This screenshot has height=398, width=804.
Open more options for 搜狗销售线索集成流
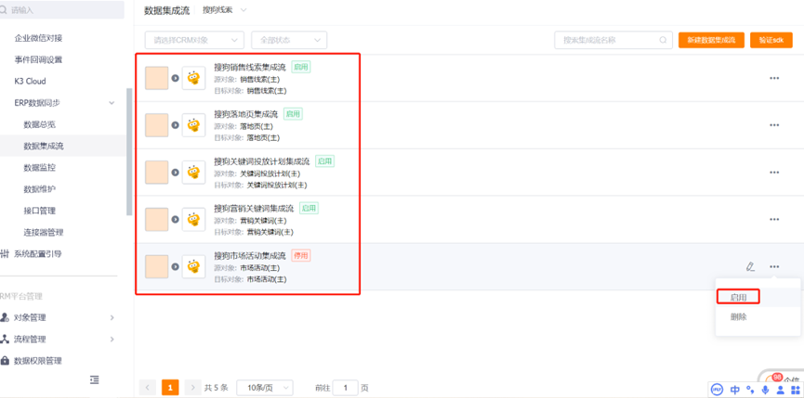[774, 78]
